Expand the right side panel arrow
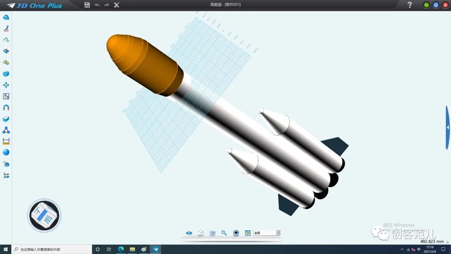Viewport: 451px width, 254px height. coord(448,127)
